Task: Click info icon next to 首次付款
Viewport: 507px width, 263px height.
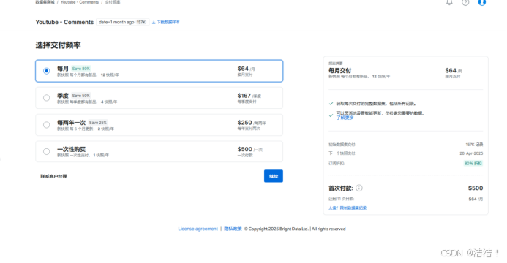Action: tap(359, 188)
